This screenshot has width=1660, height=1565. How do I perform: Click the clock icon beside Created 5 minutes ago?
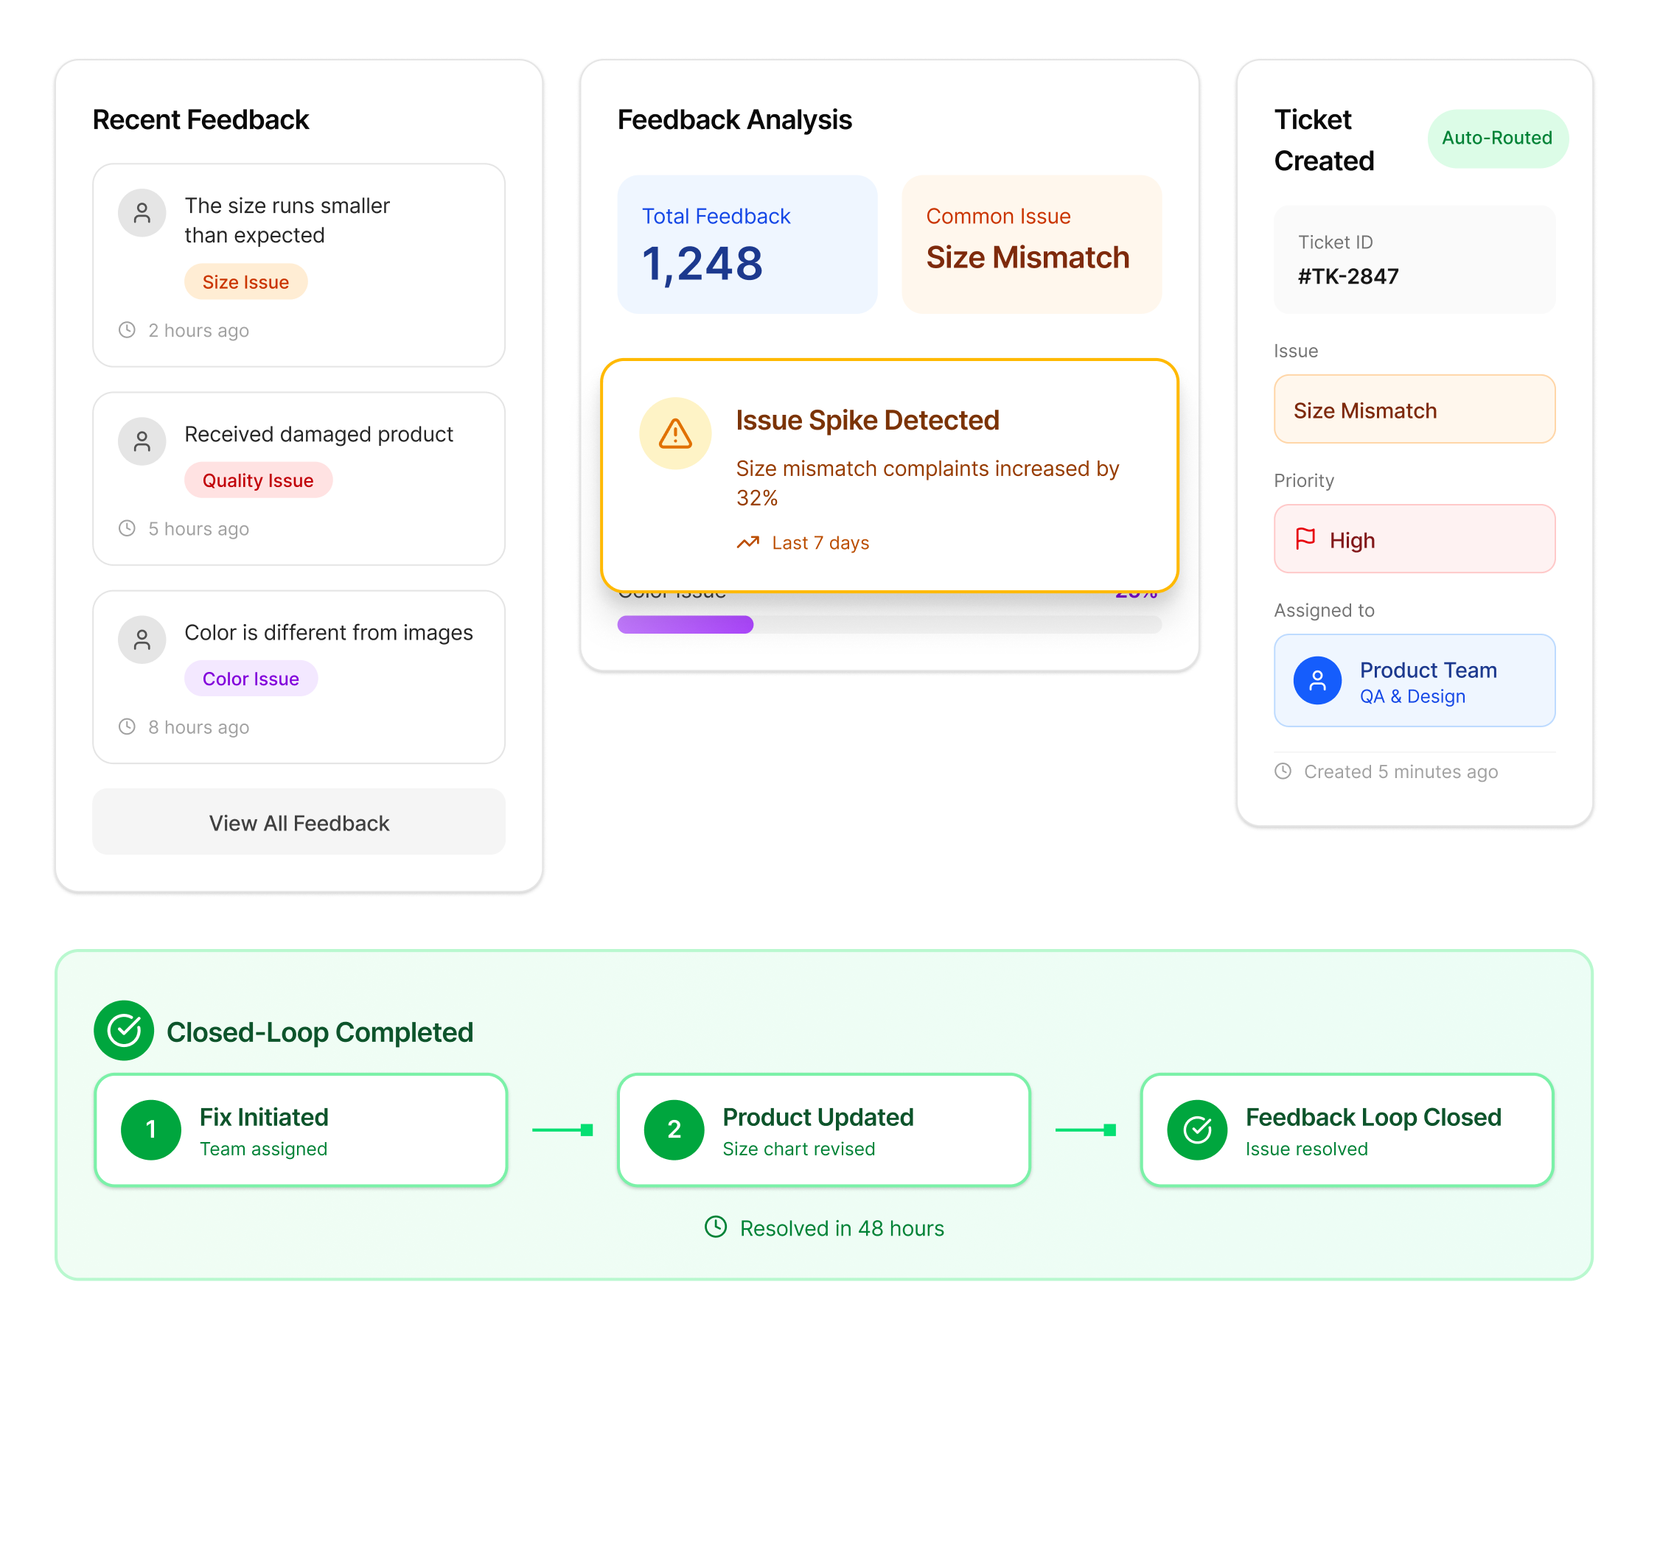click(x=1283, y=771)
